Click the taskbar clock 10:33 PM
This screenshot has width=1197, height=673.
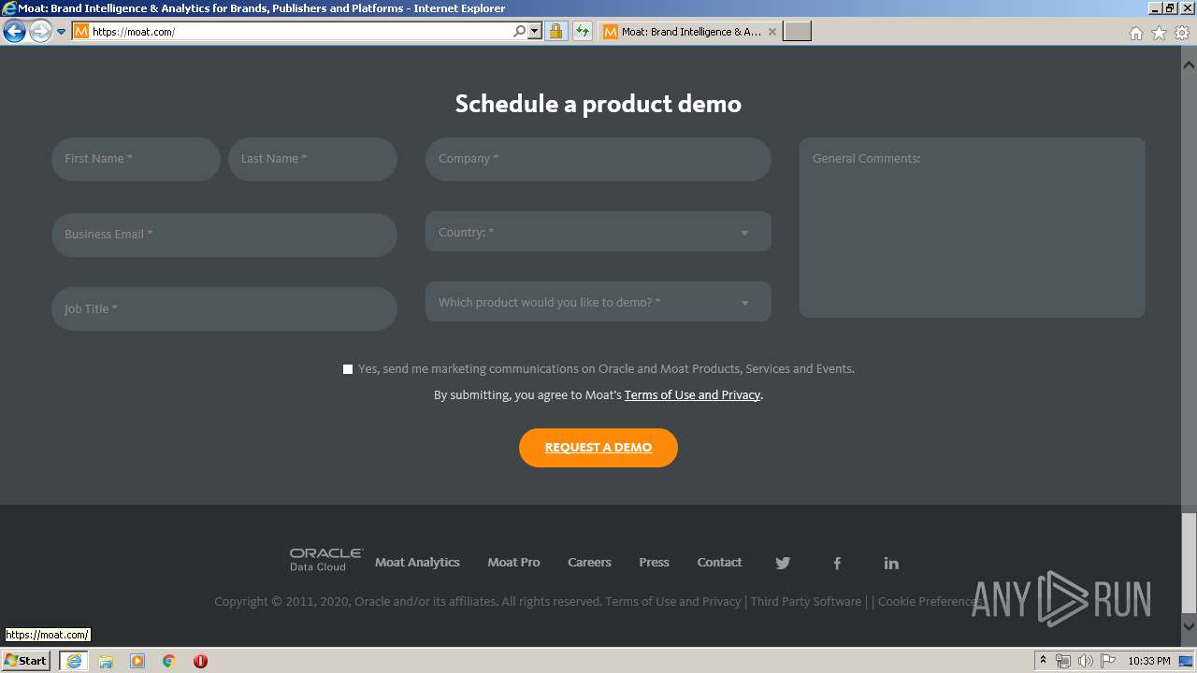tap(1148, 661)
